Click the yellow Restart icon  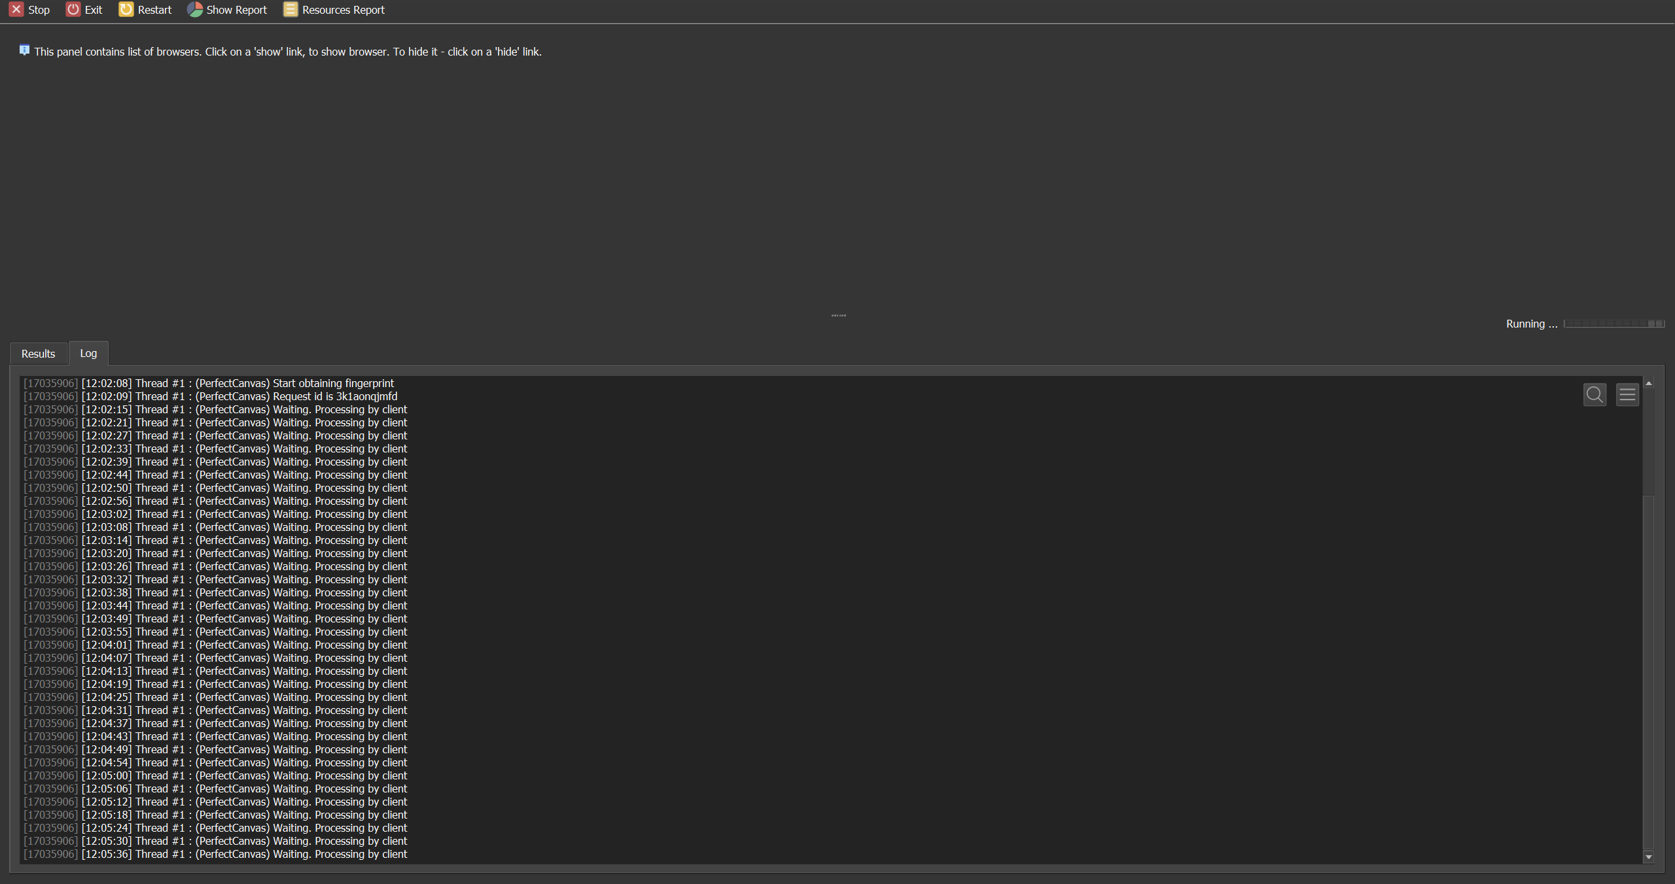126,9
